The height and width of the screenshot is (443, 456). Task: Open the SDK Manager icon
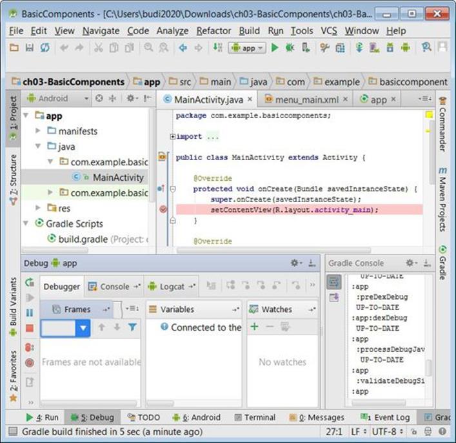point(390,47)
